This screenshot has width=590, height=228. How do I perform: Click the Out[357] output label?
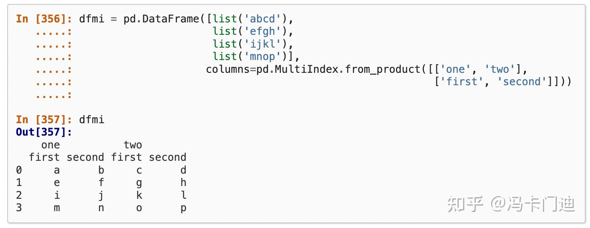(43, 132)
